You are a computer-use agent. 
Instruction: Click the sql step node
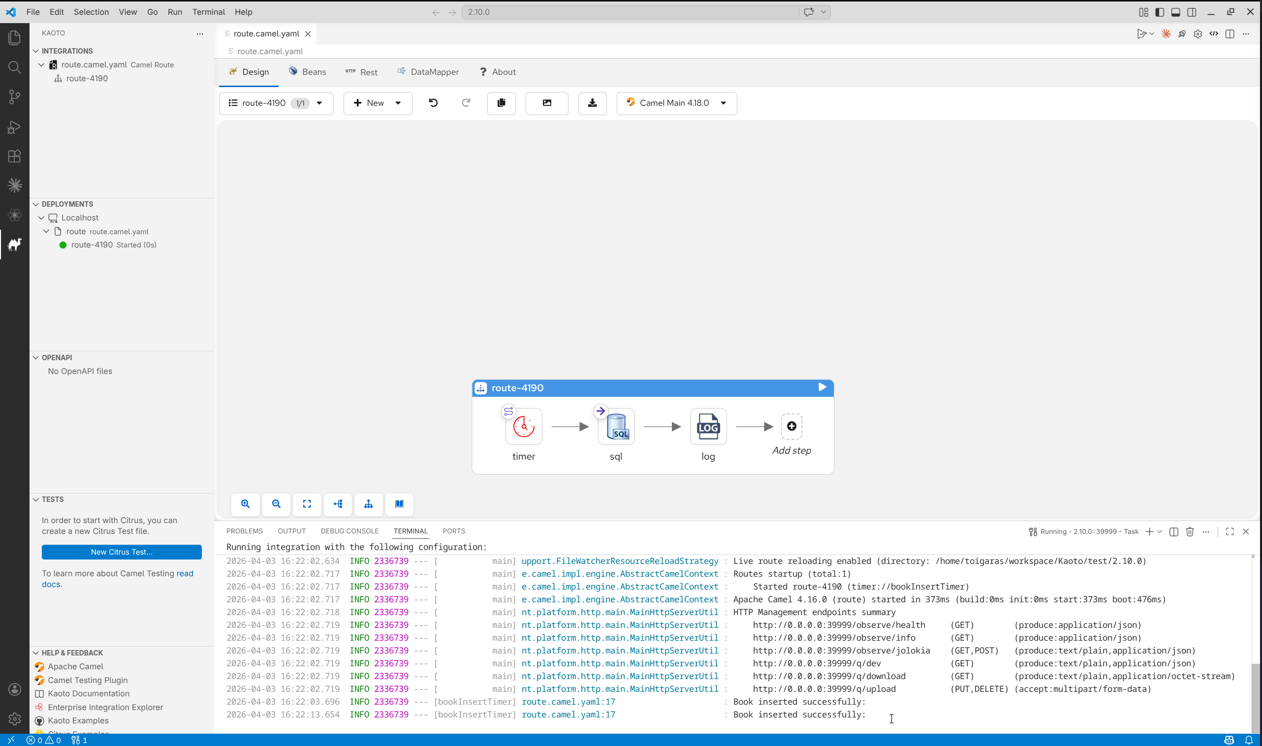click(616, 427)
